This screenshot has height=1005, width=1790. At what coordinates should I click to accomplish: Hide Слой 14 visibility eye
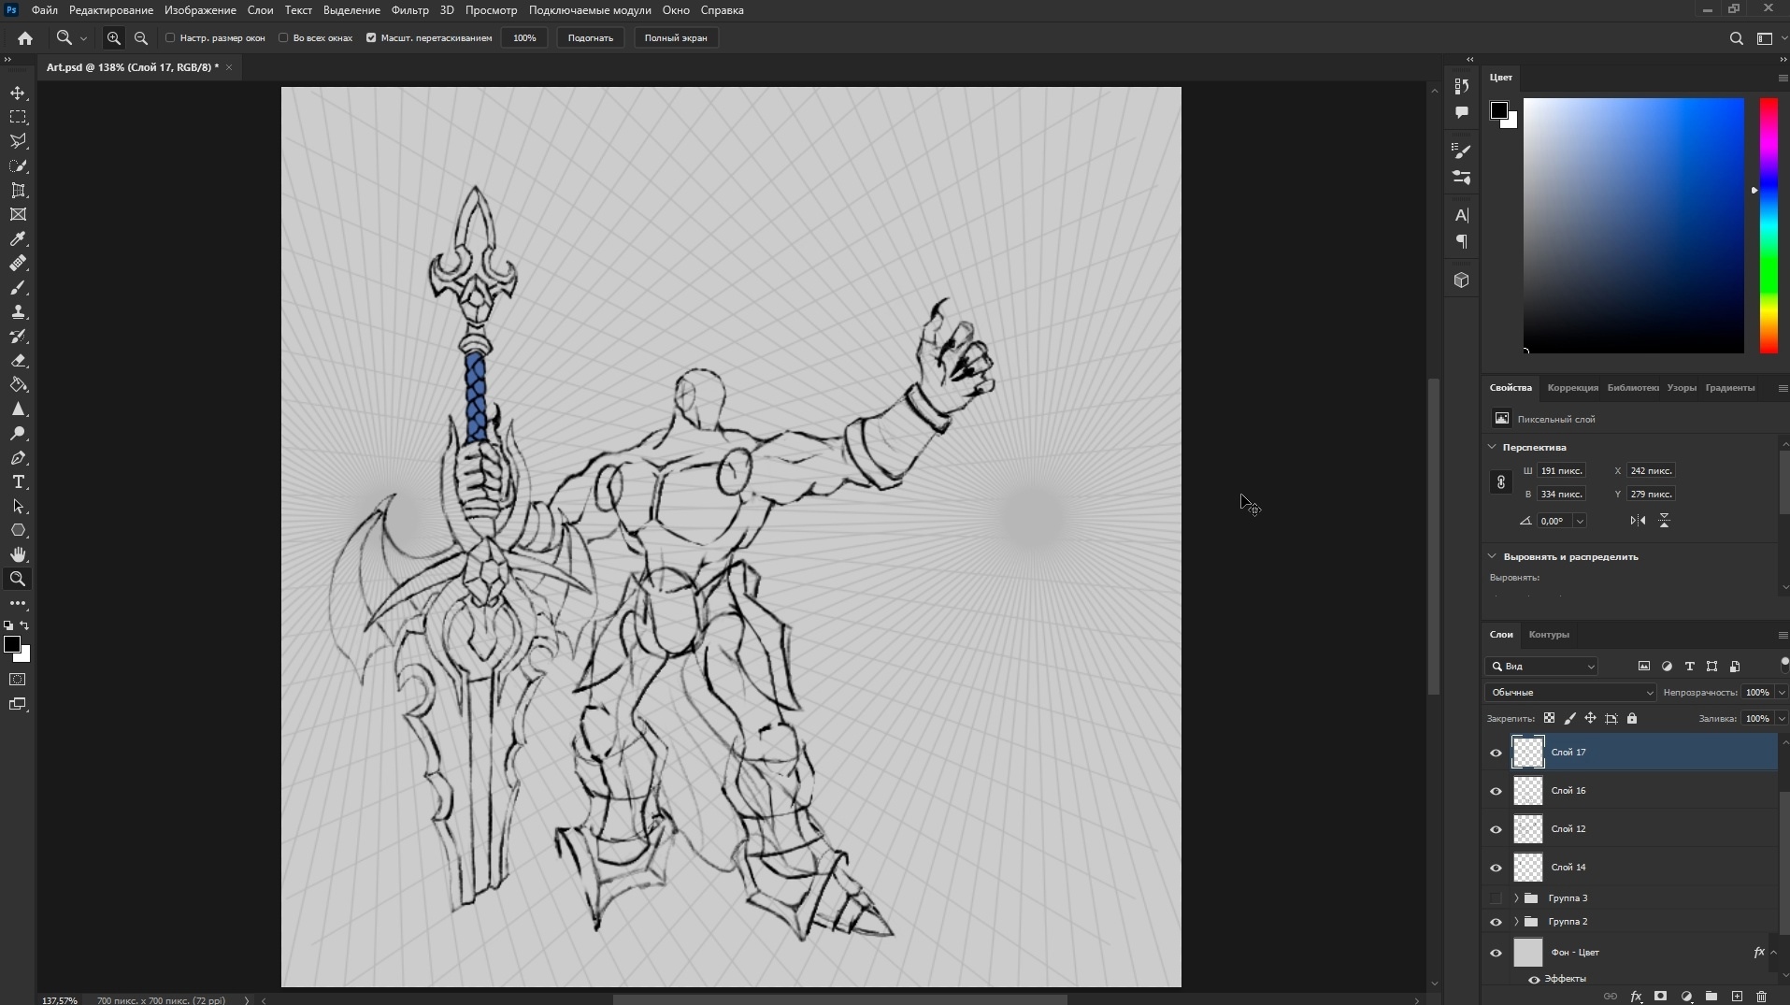[1496, 868]
